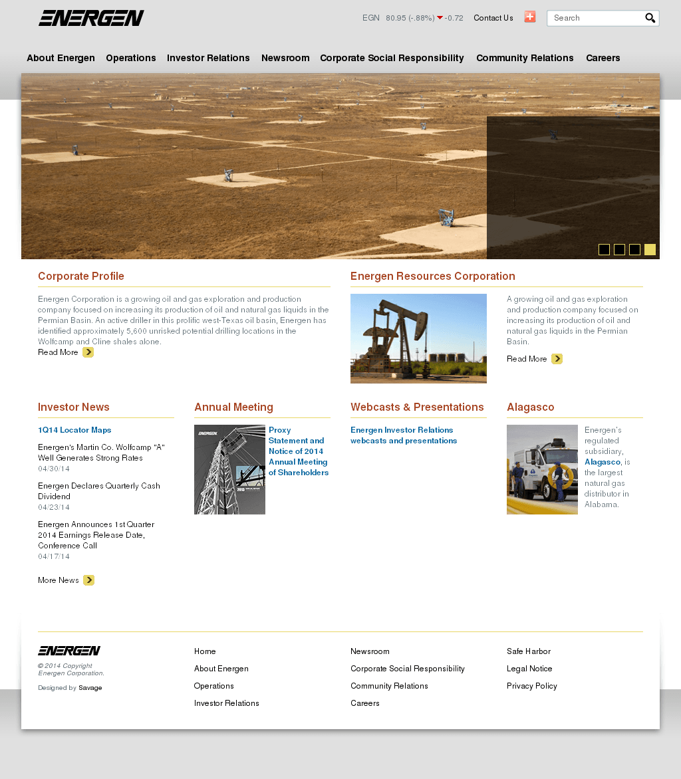
Task: Click the Read More arrow beside the pumpjack photo
Action: [557, 359]
